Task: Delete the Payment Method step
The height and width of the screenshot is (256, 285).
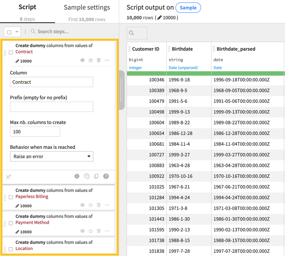Action: 99,231
